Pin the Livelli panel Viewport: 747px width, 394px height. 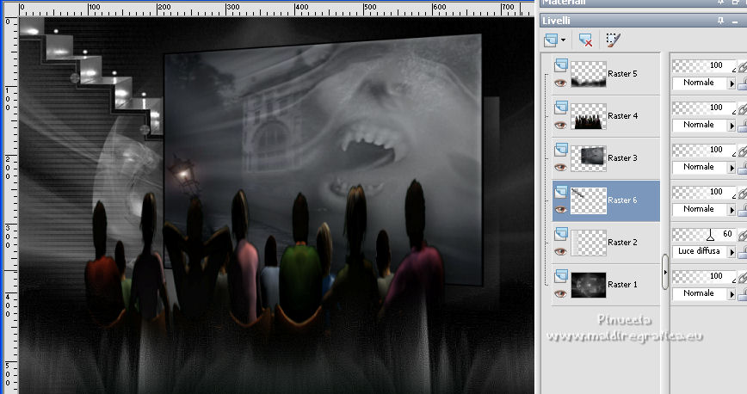point(721,21)
